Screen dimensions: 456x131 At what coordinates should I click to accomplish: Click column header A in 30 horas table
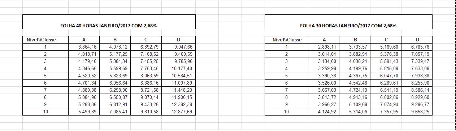click(324, 40)
